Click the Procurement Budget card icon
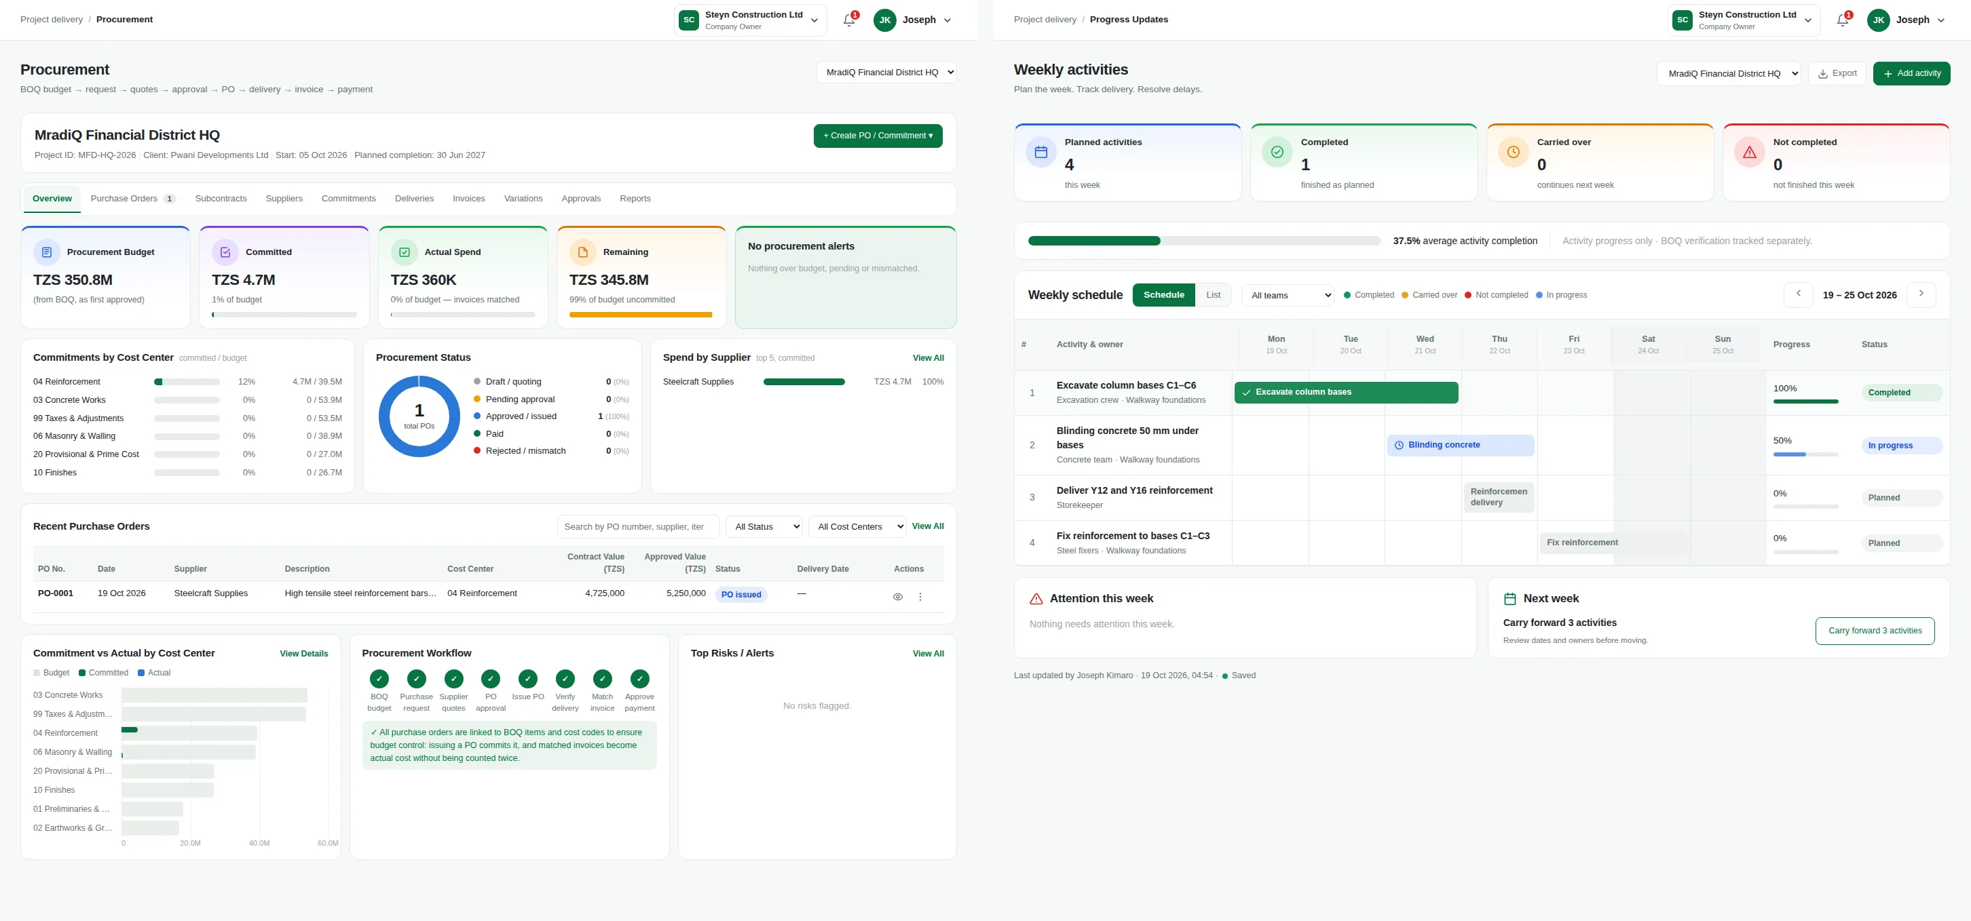1971x921 pixels. (47, 252)
